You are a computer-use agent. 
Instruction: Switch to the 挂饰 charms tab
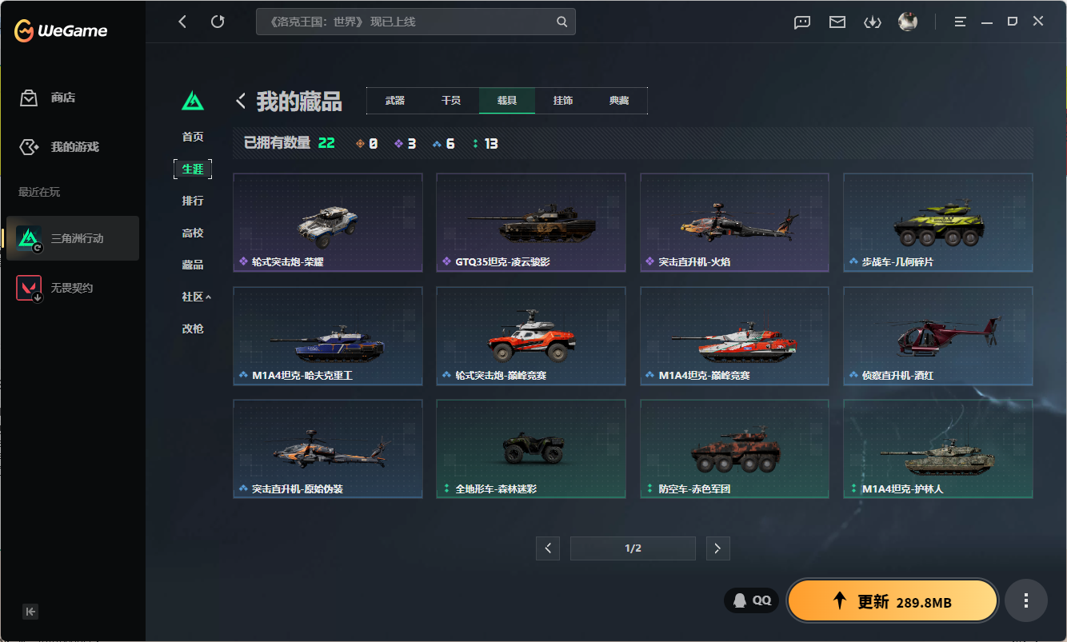pyautogui.click(x=563, y=101)
